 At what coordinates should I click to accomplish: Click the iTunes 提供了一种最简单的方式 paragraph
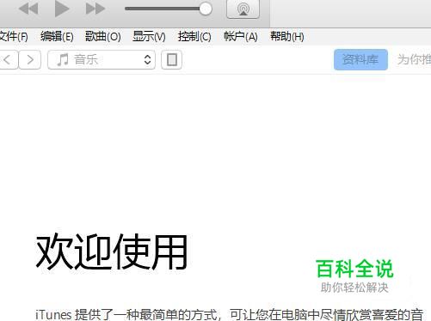pyautogui.click(x=230, y=315)
